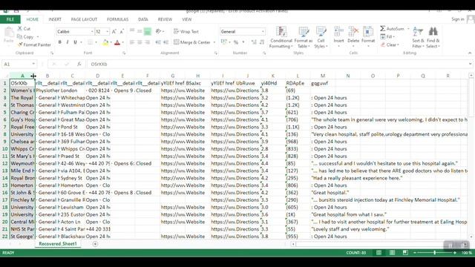475x267 pixels.
Task: Switch to the DATA tab
Action: pos(143,19)
